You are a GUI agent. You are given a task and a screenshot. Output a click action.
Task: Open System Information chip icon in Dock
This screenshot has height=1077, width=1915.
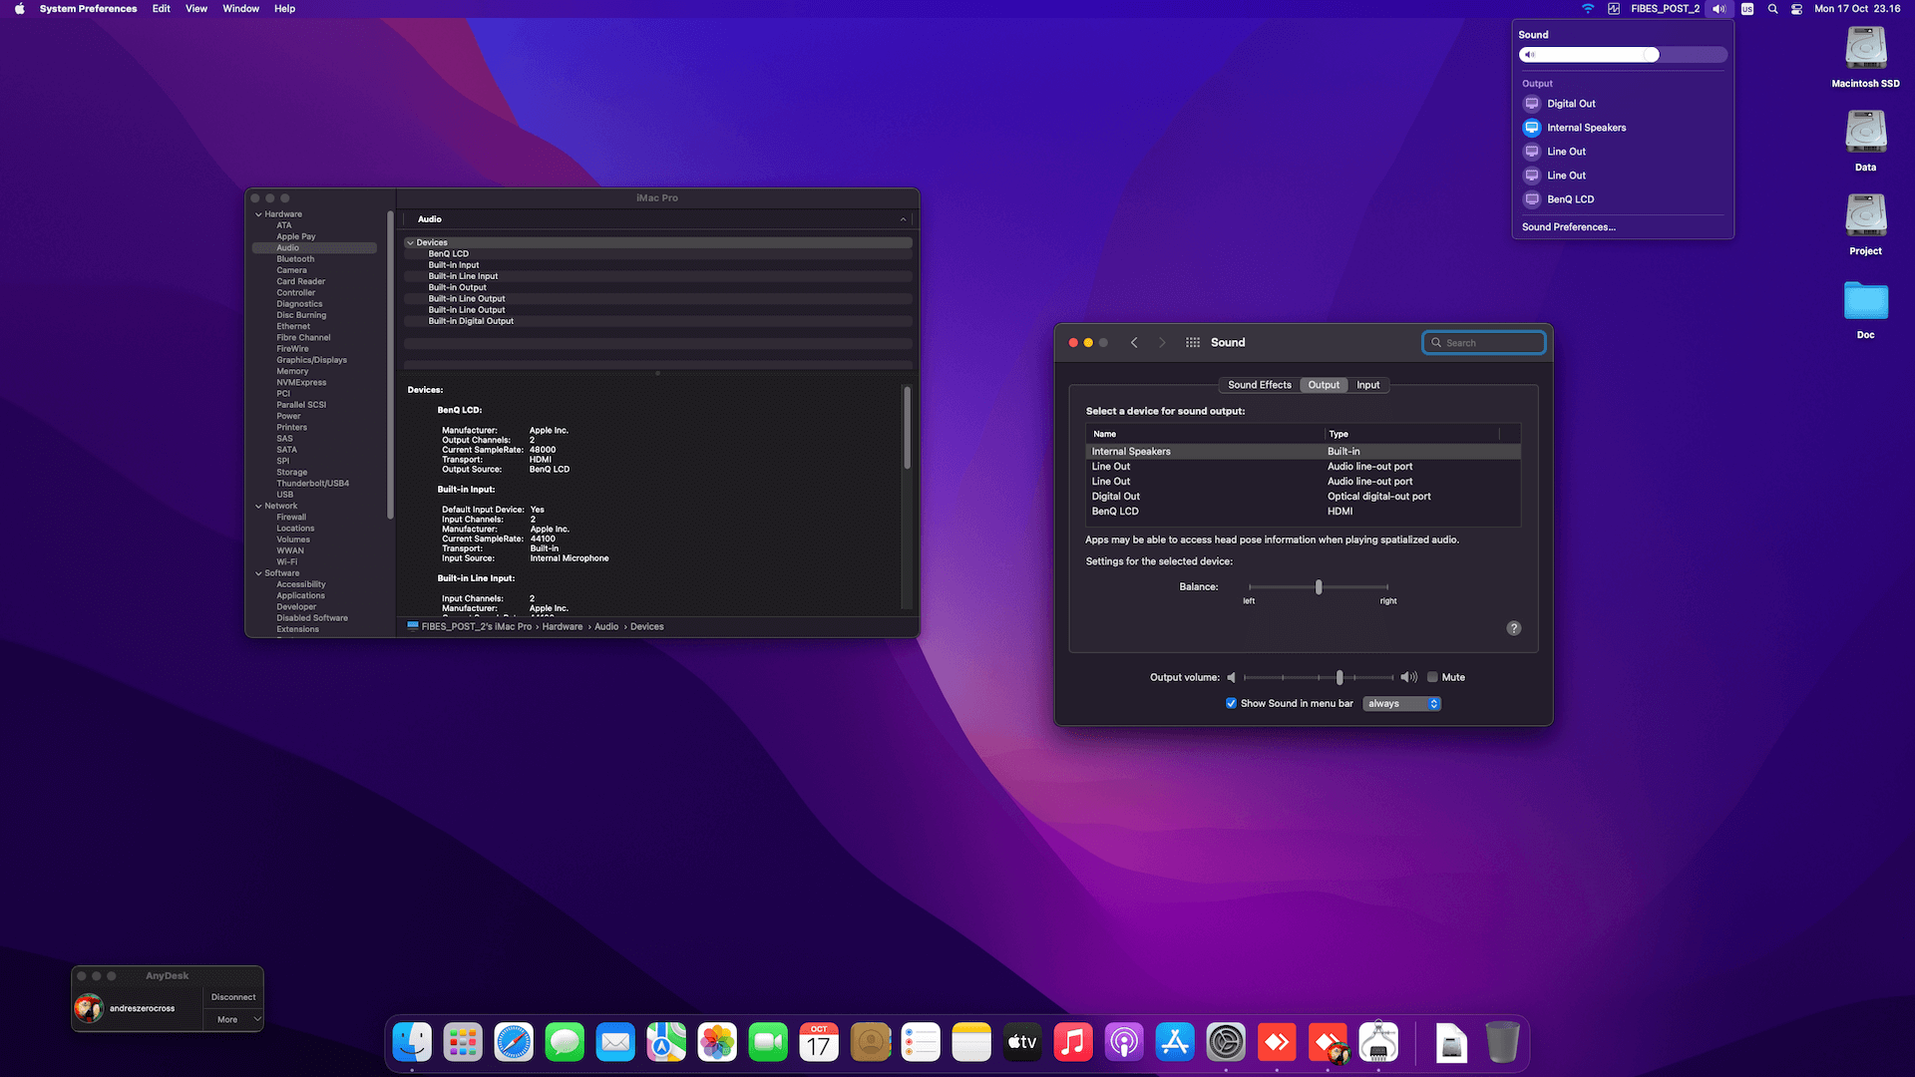1378,1043
